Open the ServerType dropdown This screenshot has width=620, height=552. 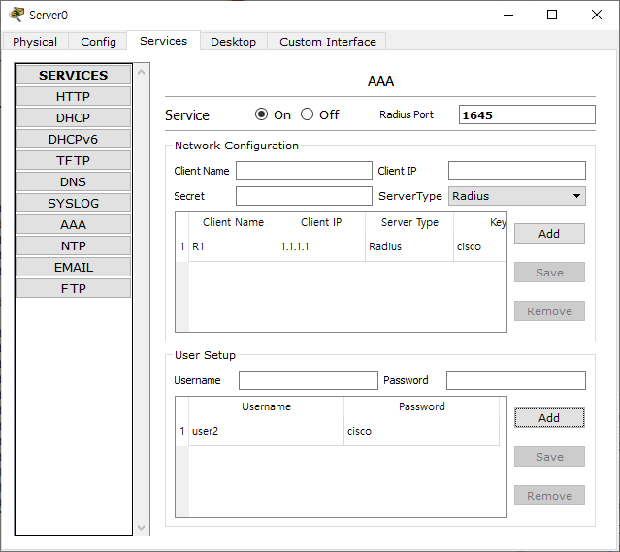coord(517,196)
